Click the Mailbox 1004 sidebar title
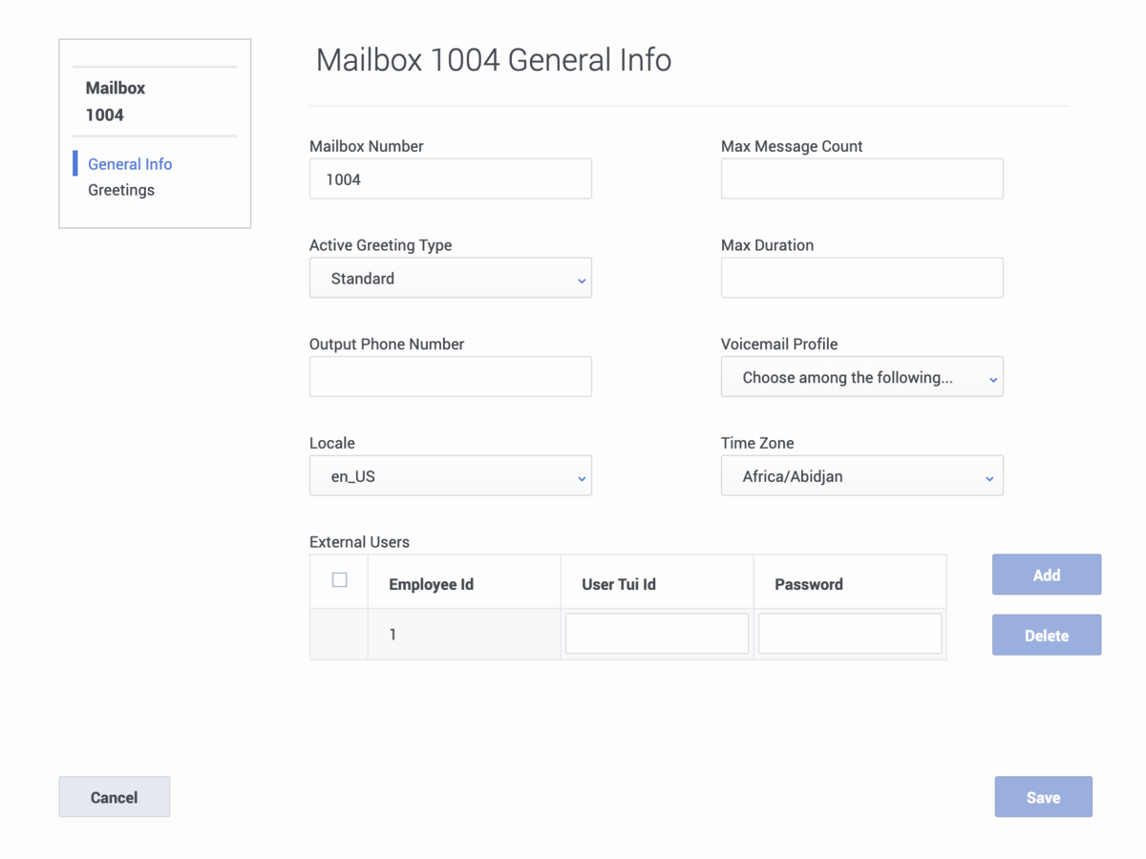 pyautogui.click(x=116, y=101)
